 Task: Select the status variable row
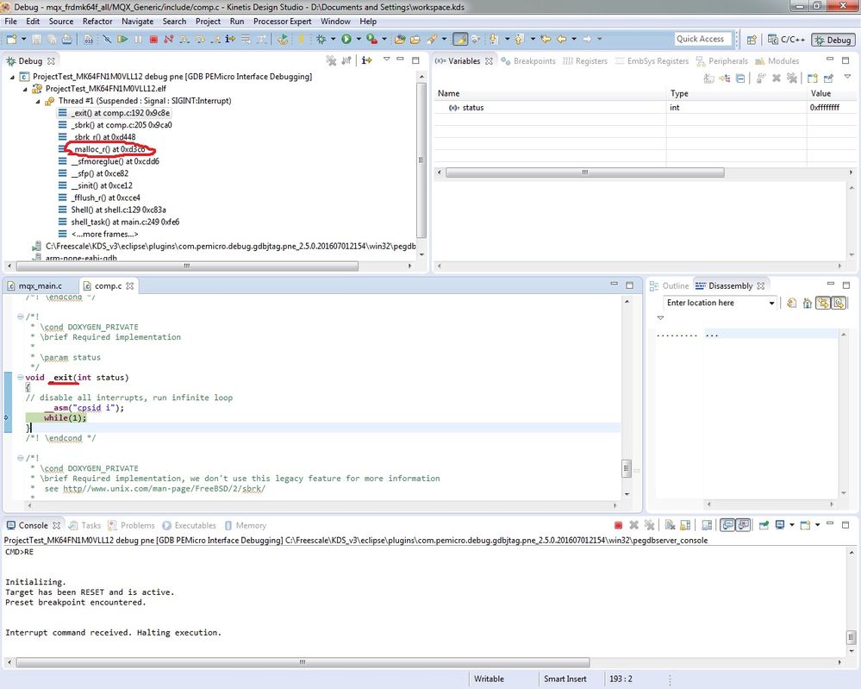(x=646, y=108)
